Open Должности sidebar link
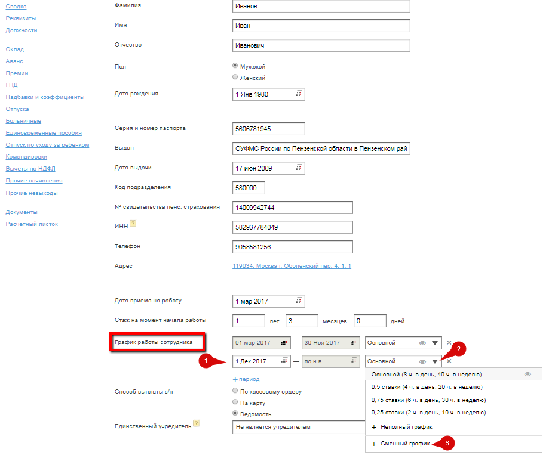552x458 pixels. pyautogui.click(x=22, y=30)
